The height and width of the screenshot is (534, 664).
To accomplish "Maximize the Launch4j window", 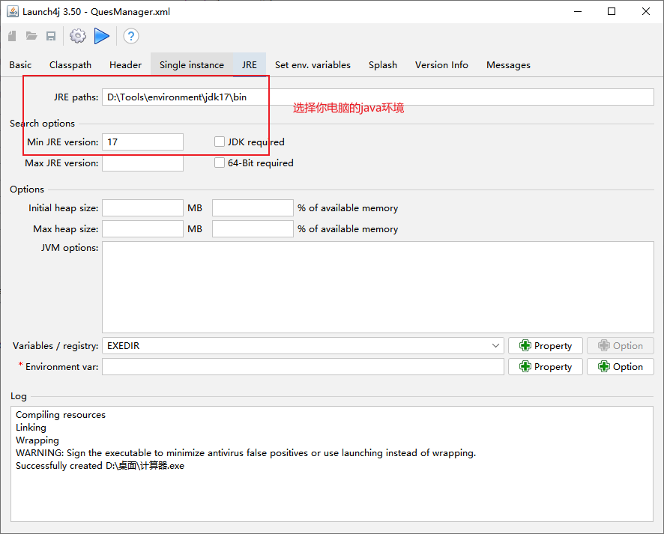I will pos(612,11).
